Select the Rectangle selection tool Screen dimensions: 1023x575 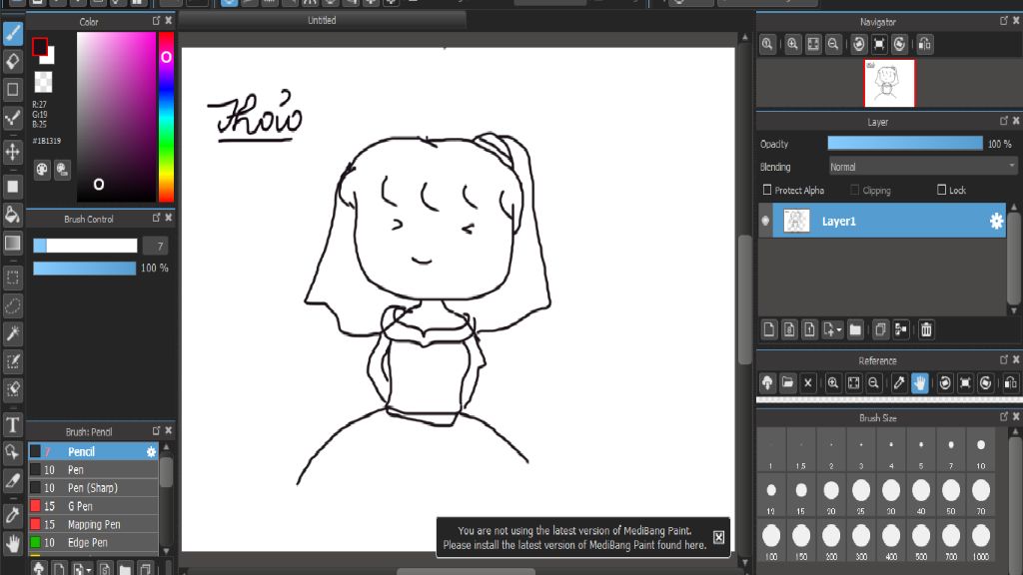pyautogui.click(x=12, y=278)
